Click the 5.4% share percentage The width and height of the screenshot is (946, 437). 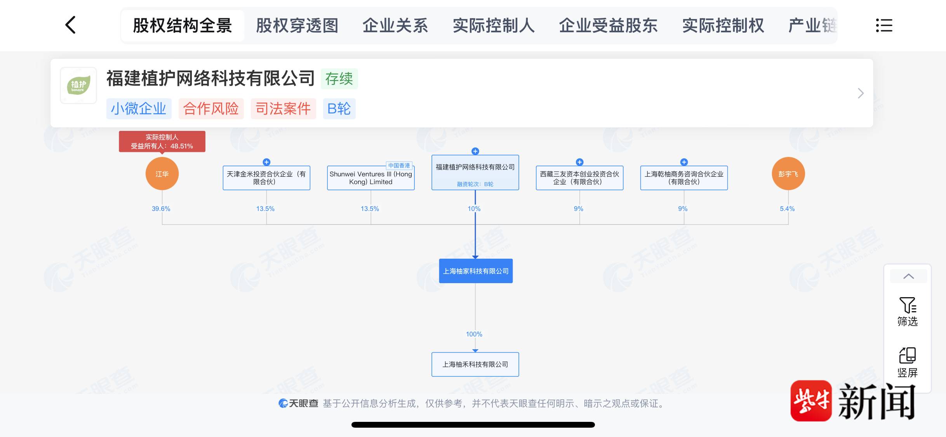pyautogui.click(x=787, y=209)
